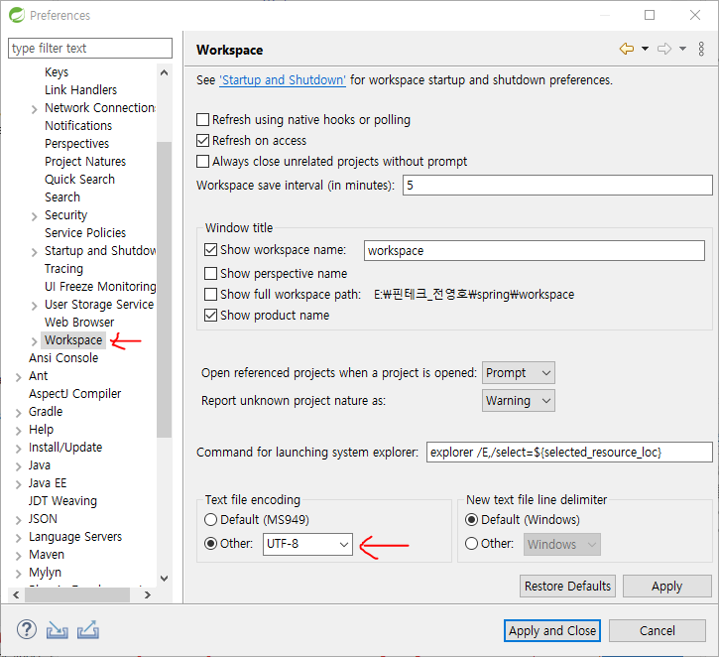Open the back history dropdown arrow

click(645, 49)
